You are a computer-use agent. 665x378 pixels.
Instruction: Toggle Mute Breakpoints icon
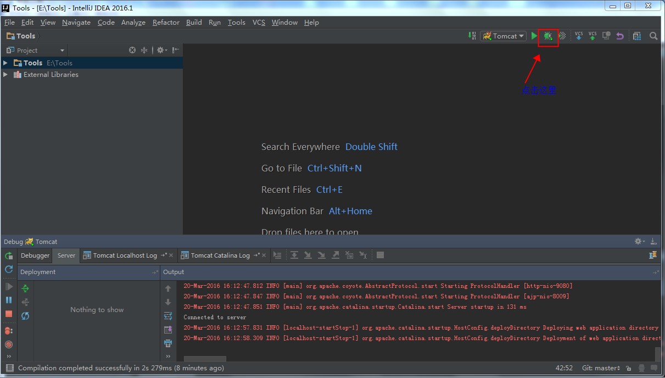9,344
